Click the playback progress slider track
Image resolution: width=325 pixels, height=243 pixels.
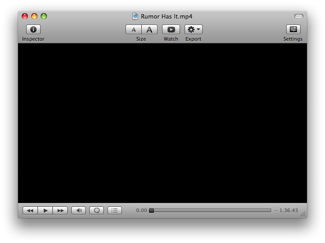[210, 210]
